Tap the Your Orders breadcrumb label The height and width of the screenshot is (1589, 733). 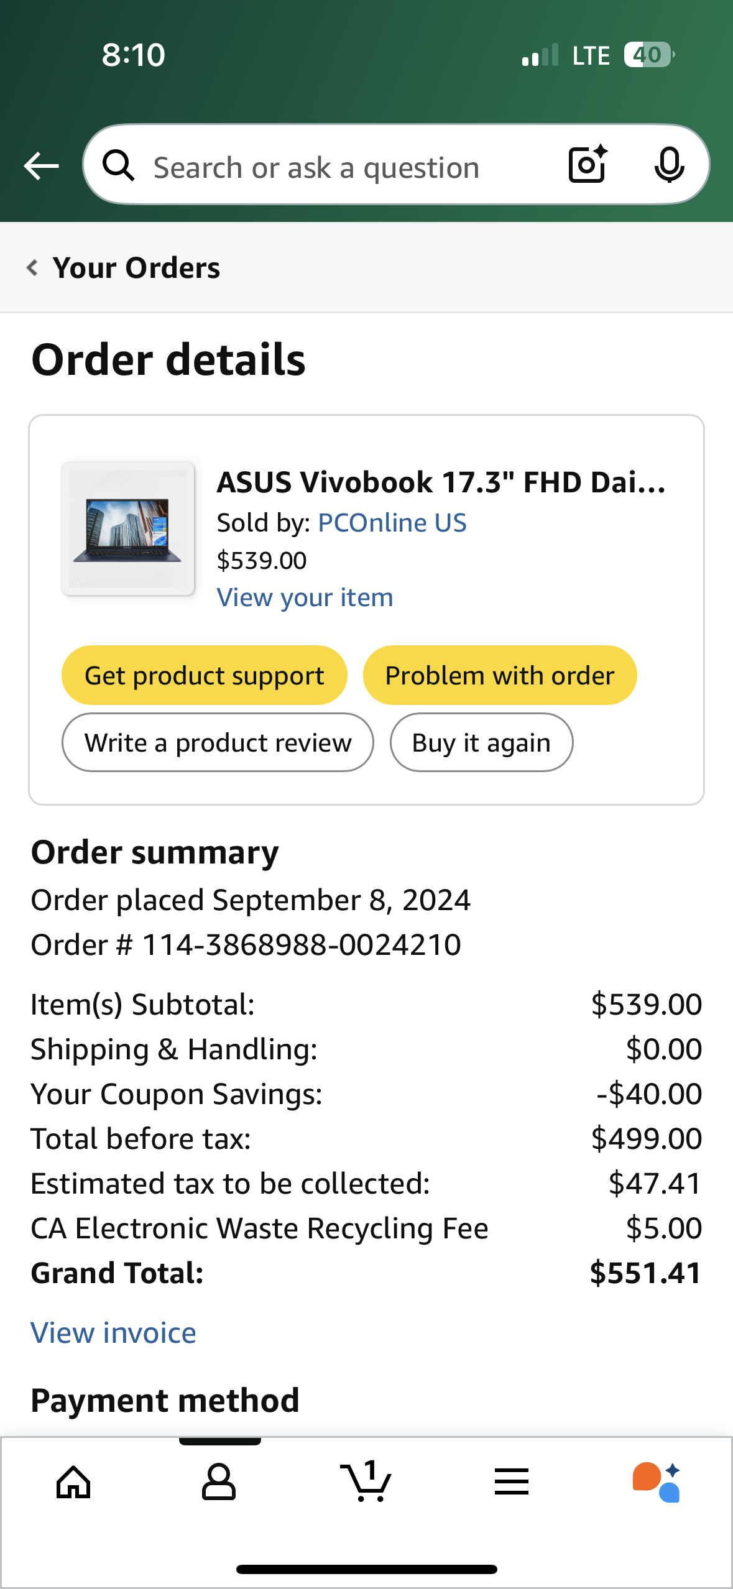[x=136, y=268]
